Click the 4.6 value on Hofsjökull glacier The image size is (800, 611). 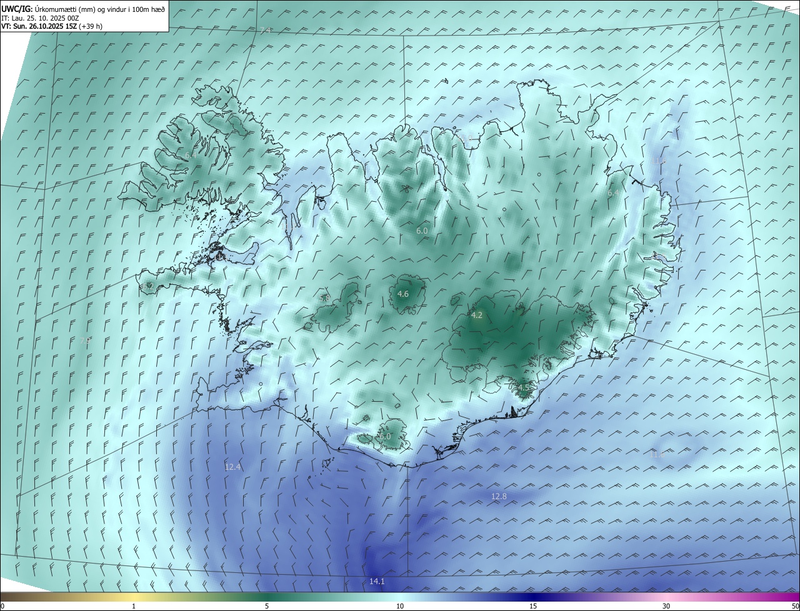click(403, 294)
